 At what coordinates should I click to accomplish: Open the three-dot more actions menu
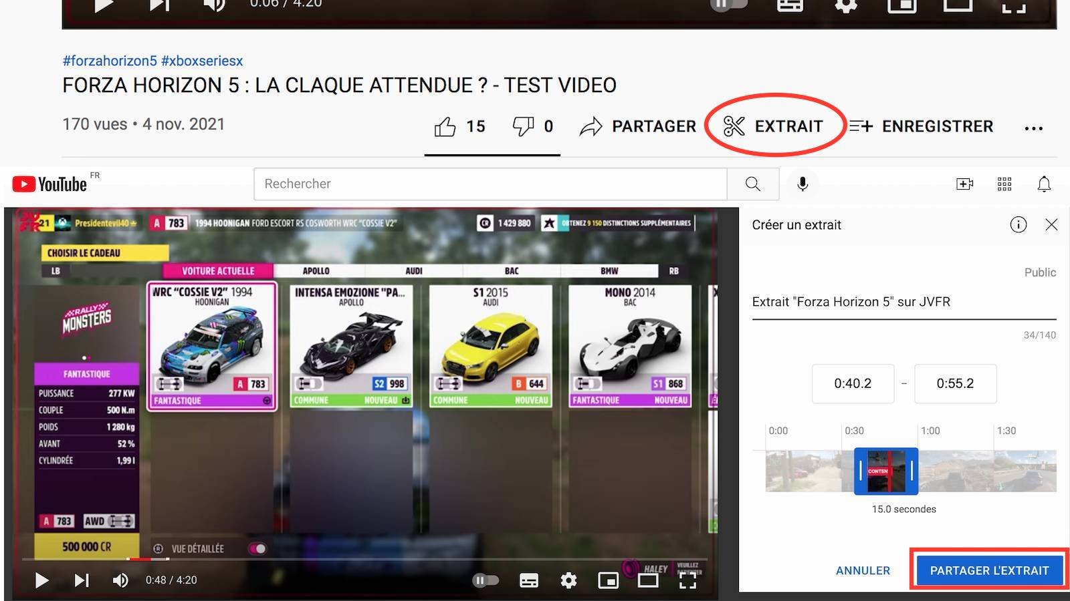(1033, 128)
